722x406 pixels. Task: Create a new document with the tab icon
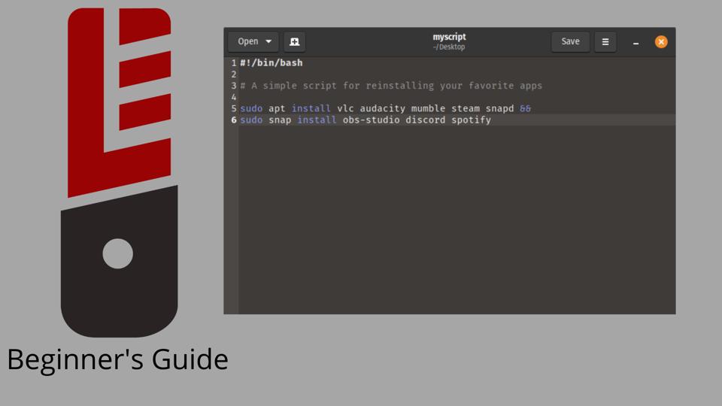[295, 42]
